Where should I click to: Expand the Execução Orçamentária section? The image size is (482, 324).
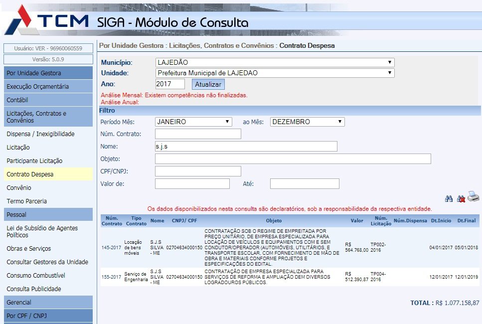(38, 86)
